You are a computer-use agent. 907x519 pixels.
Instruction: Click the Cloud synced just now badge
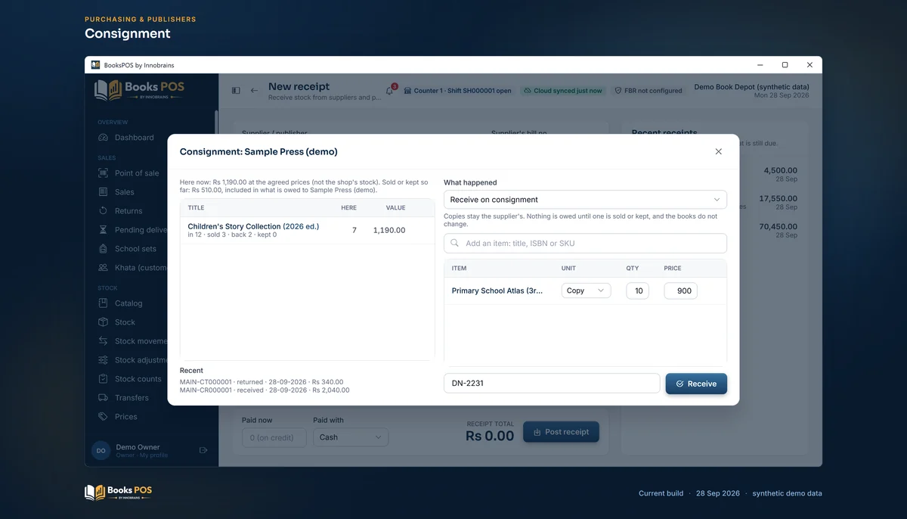click(x=563, y=91)
